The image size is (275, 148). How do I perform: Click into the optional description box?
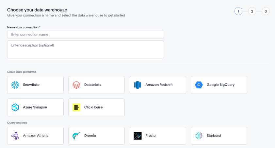pos(85,49)
